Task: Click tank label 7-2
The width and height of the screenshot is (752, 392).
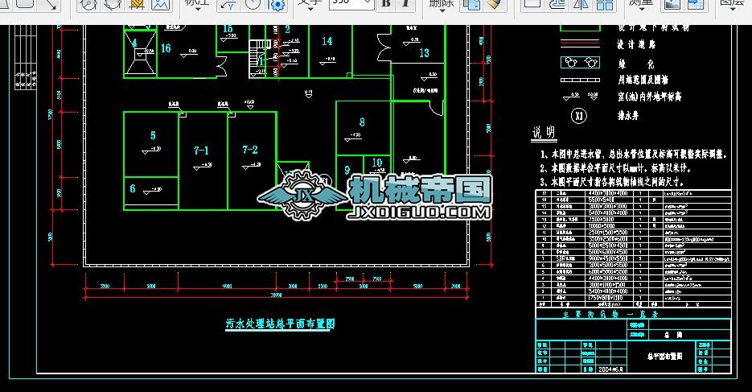Action: pyautogui.click(x=250, y=150)
